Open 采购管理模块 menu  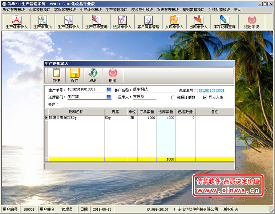click(14, 10)
